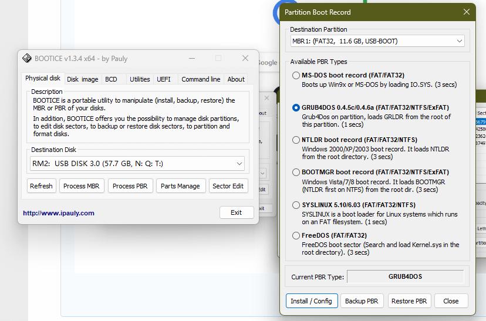Click the Parts Manage button

(181, 186)
